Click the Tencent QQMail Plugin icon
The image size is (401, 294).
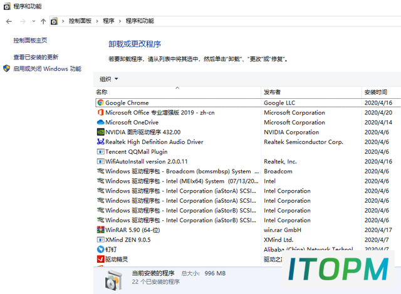tap(100, 151)
